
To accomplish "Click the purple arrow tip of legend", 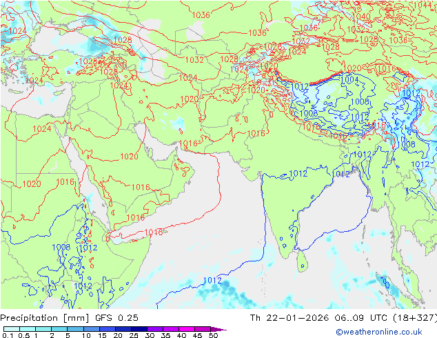I will (218, 329).
